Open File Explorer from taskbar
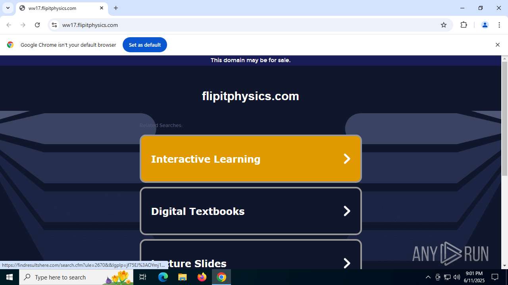 [183, 277]
